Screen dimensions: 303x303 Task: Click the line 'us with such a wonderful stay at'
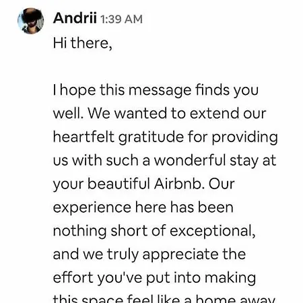[x=164, y=160]
